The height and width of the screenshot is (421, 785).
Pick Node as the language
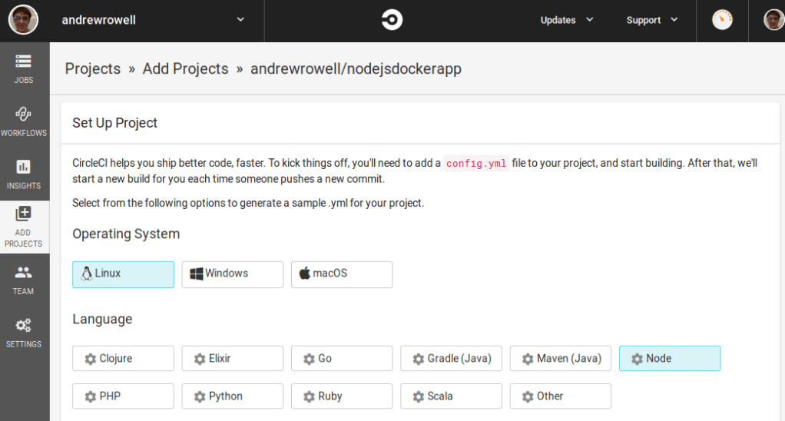pyautogui.click(x=669, y=359)
